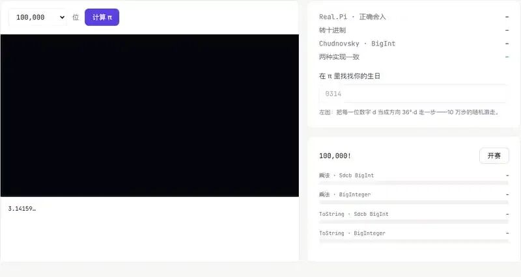This screenshot has width=521, height=277.
Task: Open the 100,000 digits dropdown
Action: (x=38, y=18)
